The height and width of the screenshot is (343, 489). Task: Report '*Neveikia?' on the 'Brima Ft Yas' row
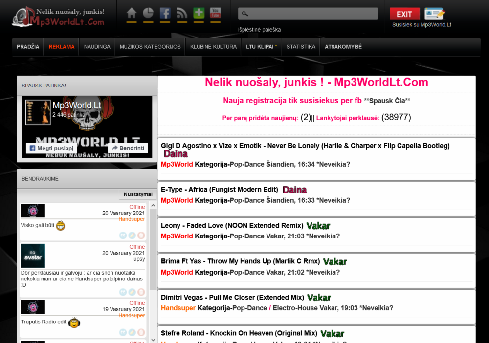(323, 272)
